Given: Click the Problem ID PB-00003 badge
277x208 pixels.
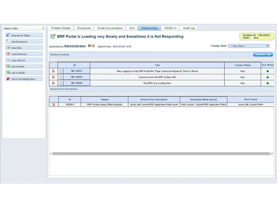Looking at the screenshot, I should [x=257, y=37].
